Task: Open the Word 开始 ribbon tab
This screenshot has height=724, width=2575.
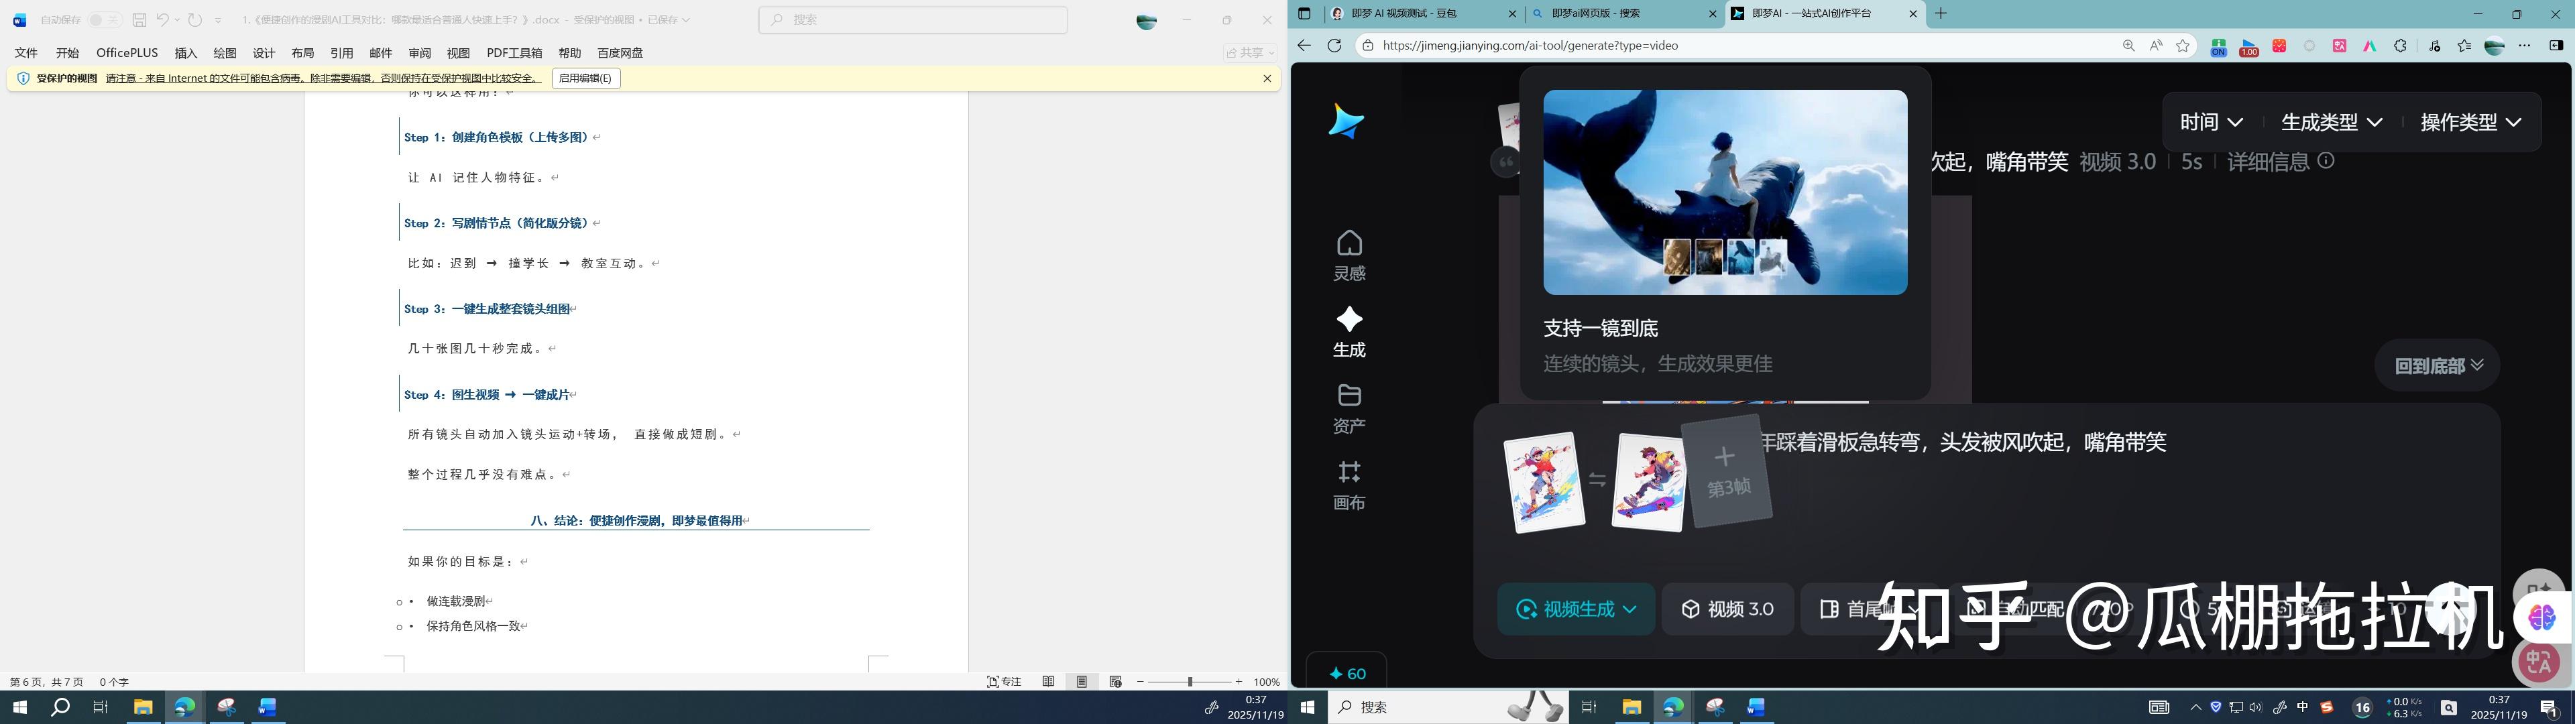Action: coord(67,53)
